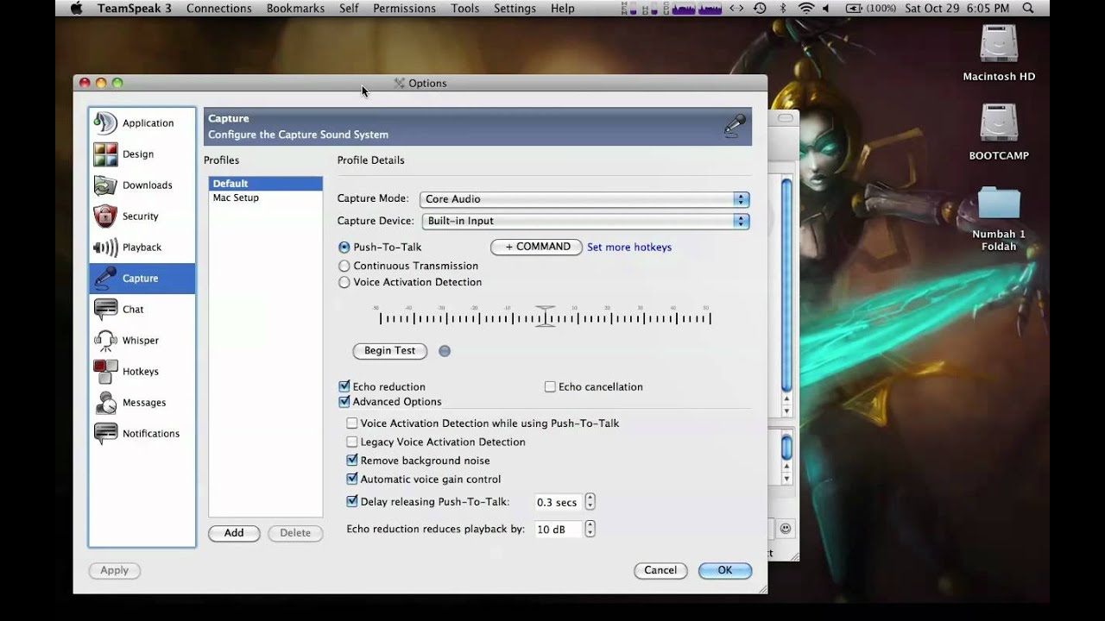Screen dimensions: 1105x621
Task: Open the Security settings category
Action: pos(142,216)
